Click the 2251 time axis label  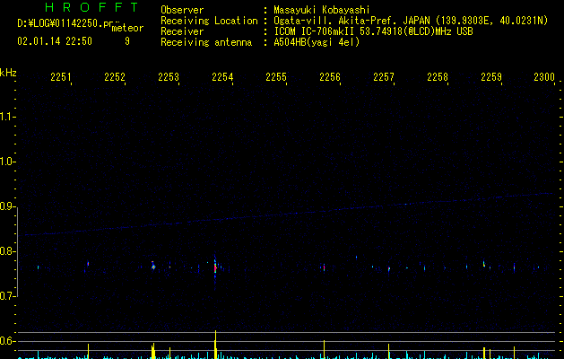point(60,77)
